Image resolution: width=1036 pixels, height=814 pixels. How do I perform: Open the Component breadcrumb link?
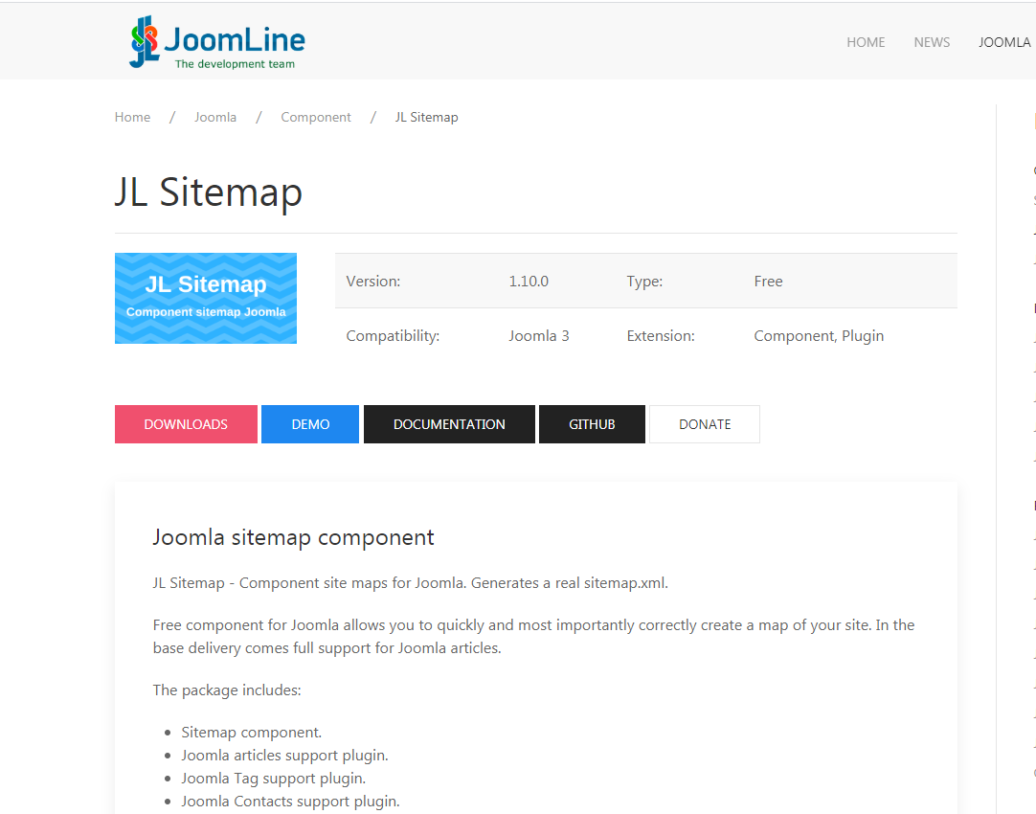coord(316,117)
